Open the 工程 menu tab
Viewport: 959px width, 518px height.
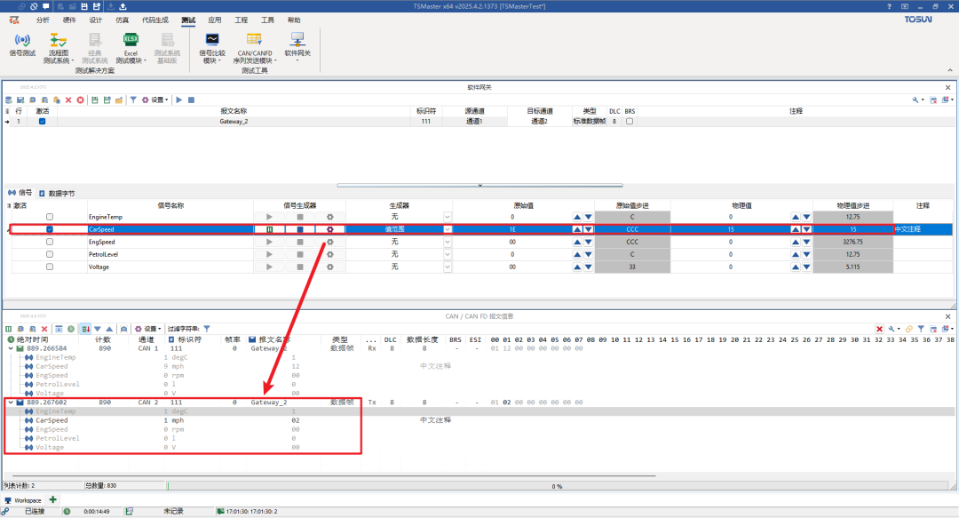click(241, 20)
